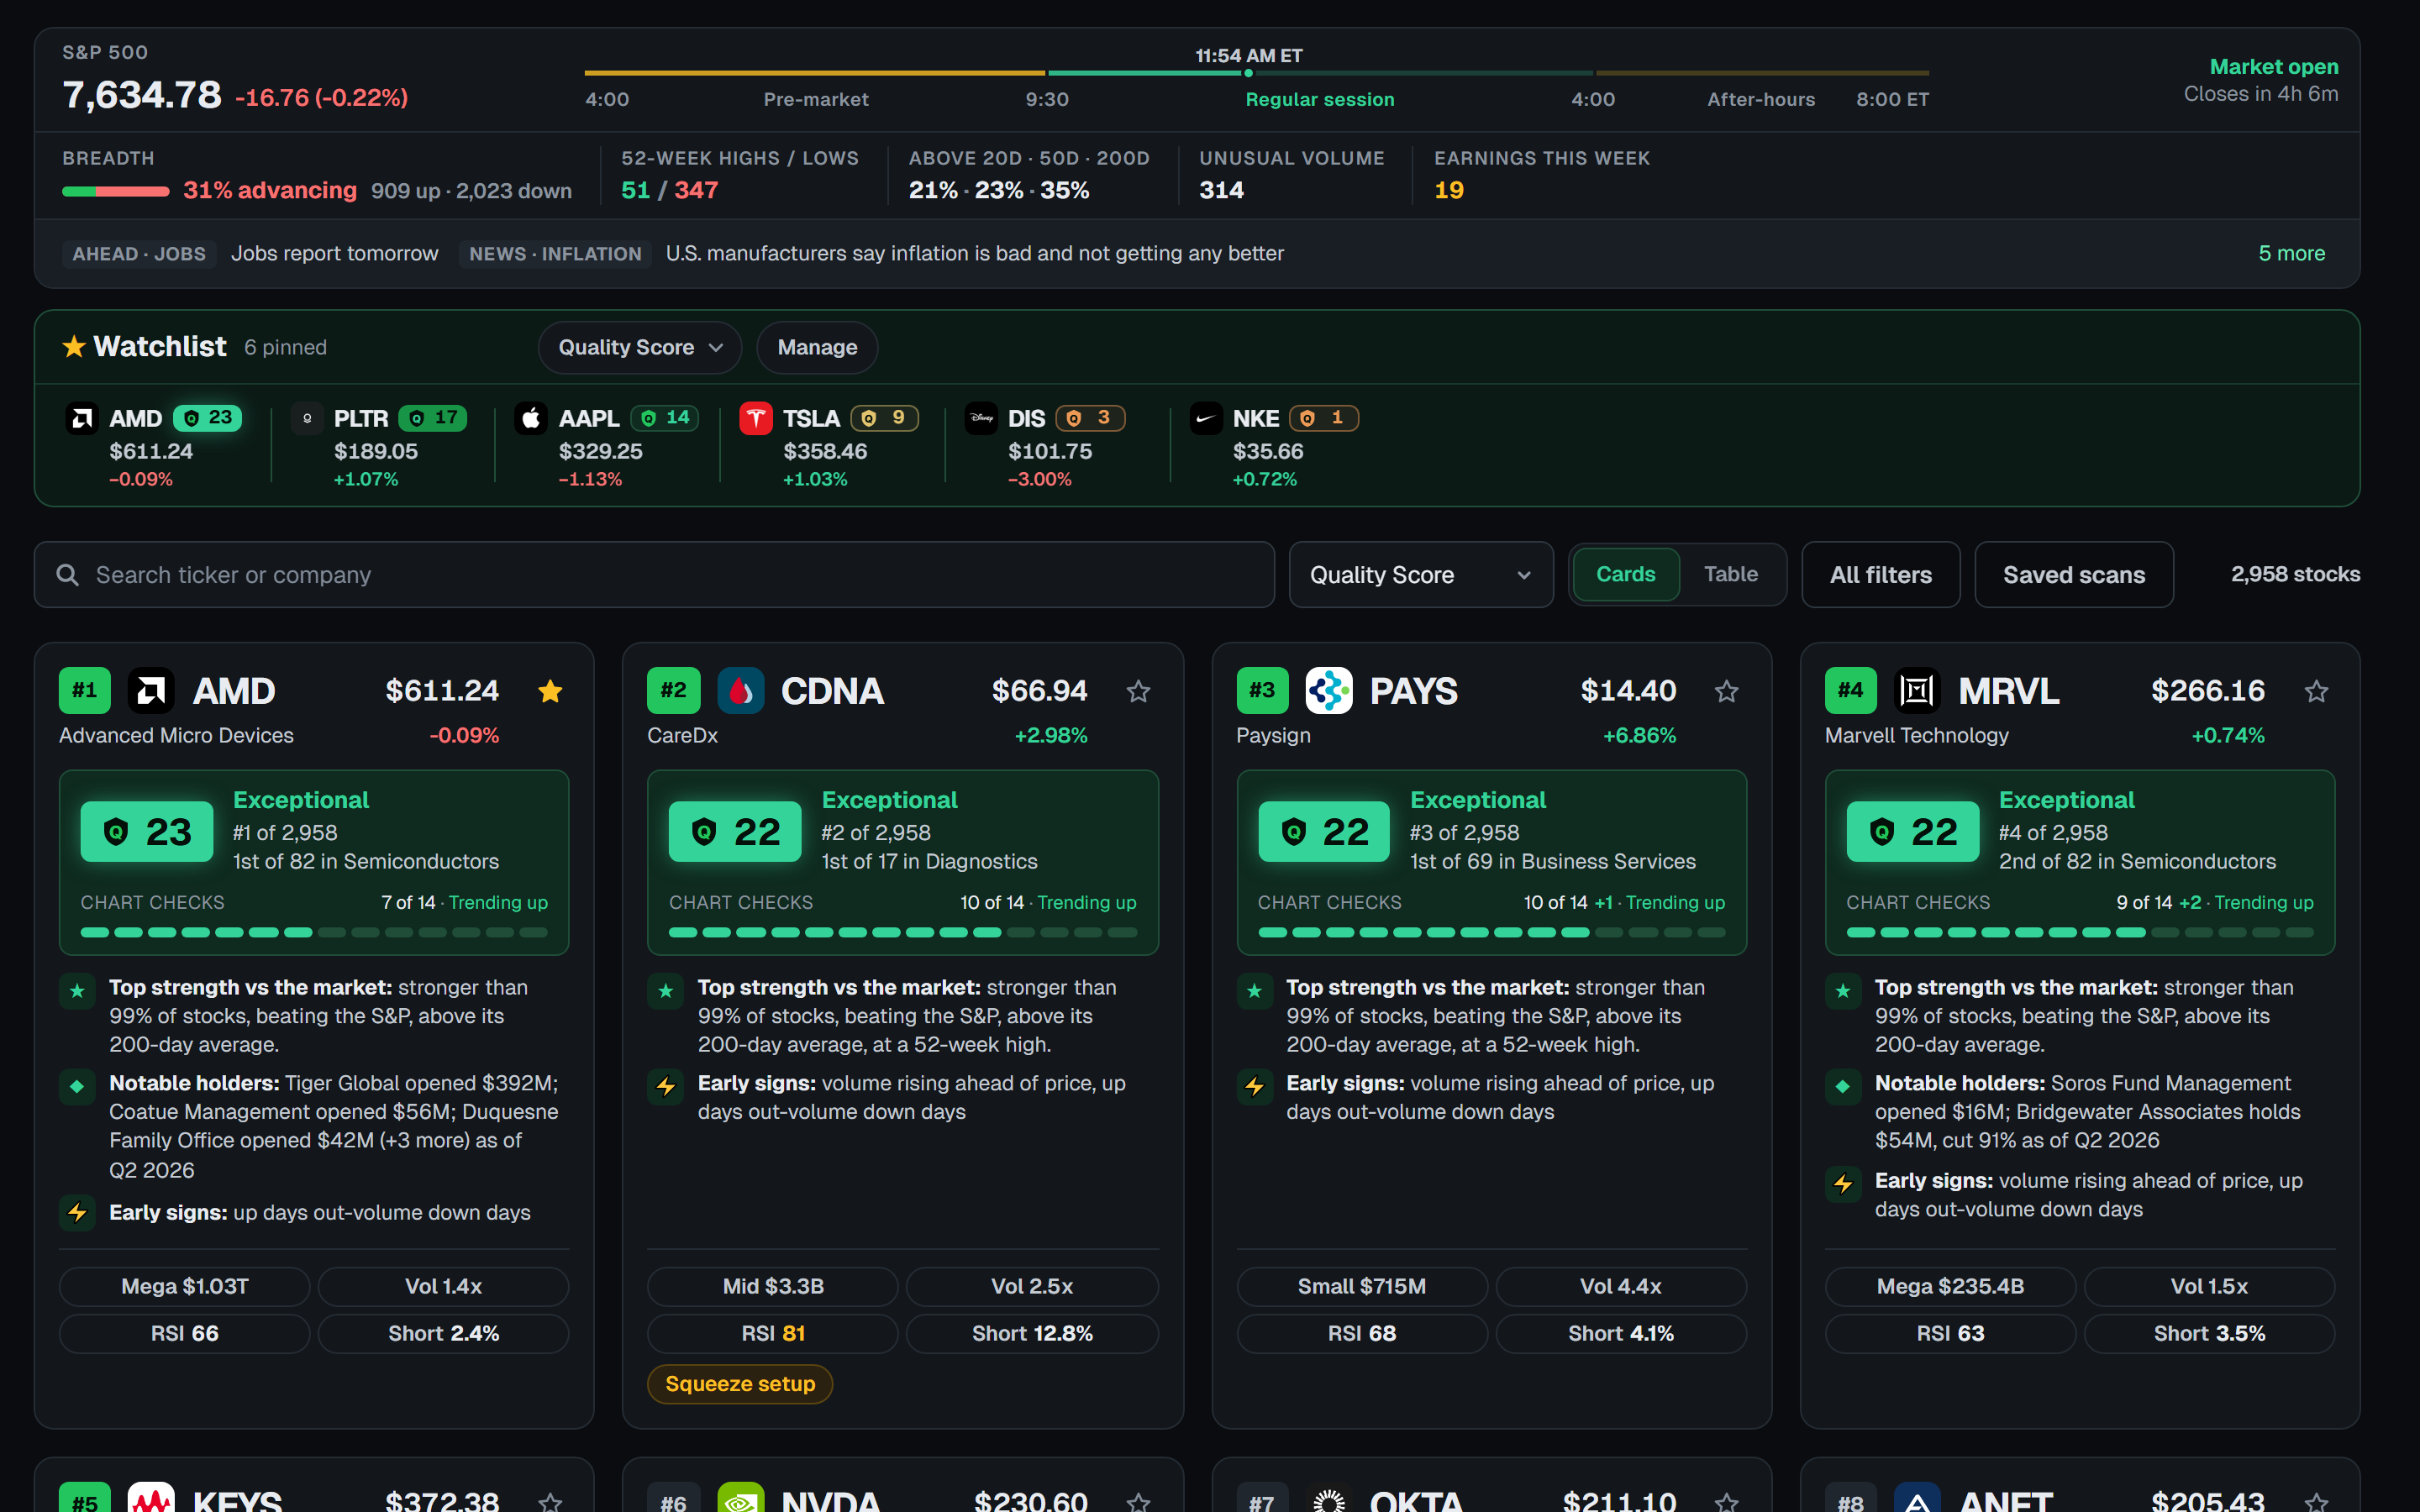The image size is (2420, 1512).
Task: Click the AHEAD · JOBS tag
Action: pos(139,254)
